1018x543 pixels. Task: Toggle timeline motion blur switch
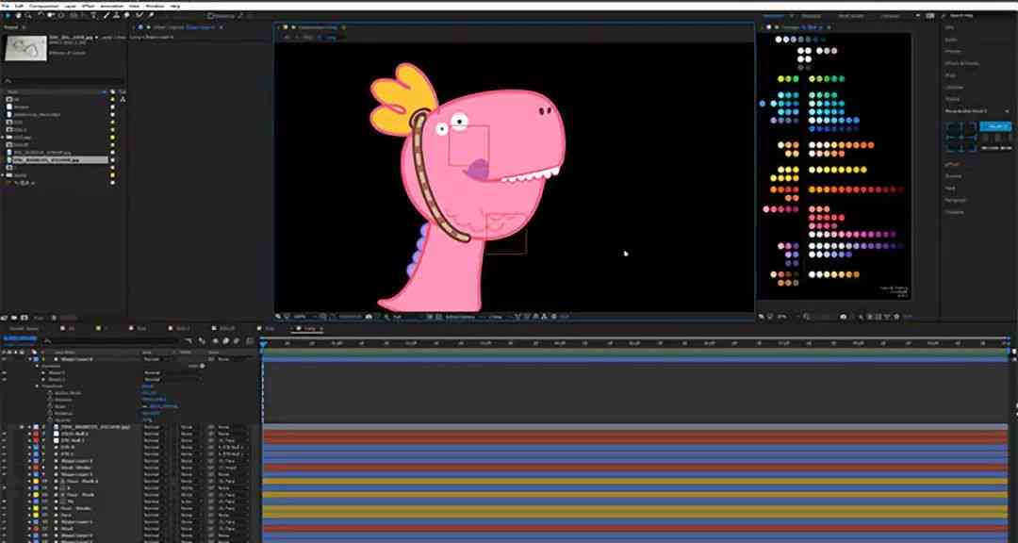(237, 341)
